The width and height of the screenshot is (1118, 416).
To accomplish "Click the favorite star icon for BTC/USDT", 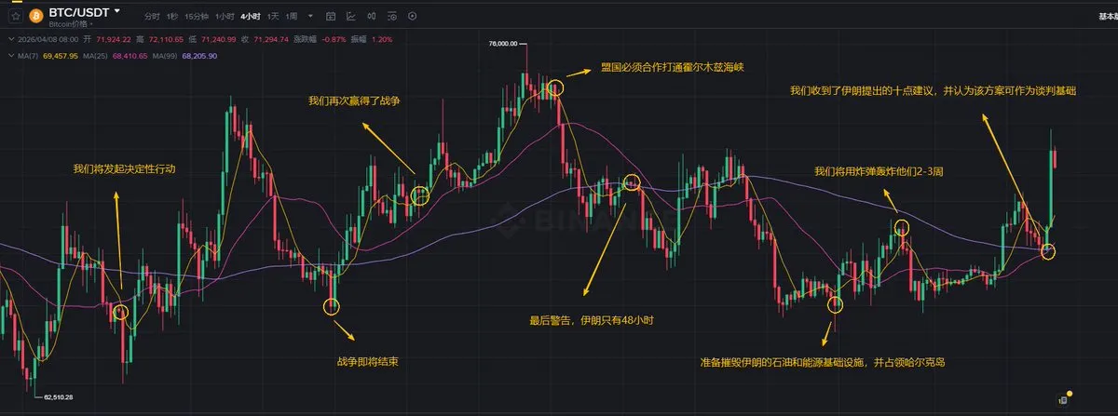I will [16, 17].
